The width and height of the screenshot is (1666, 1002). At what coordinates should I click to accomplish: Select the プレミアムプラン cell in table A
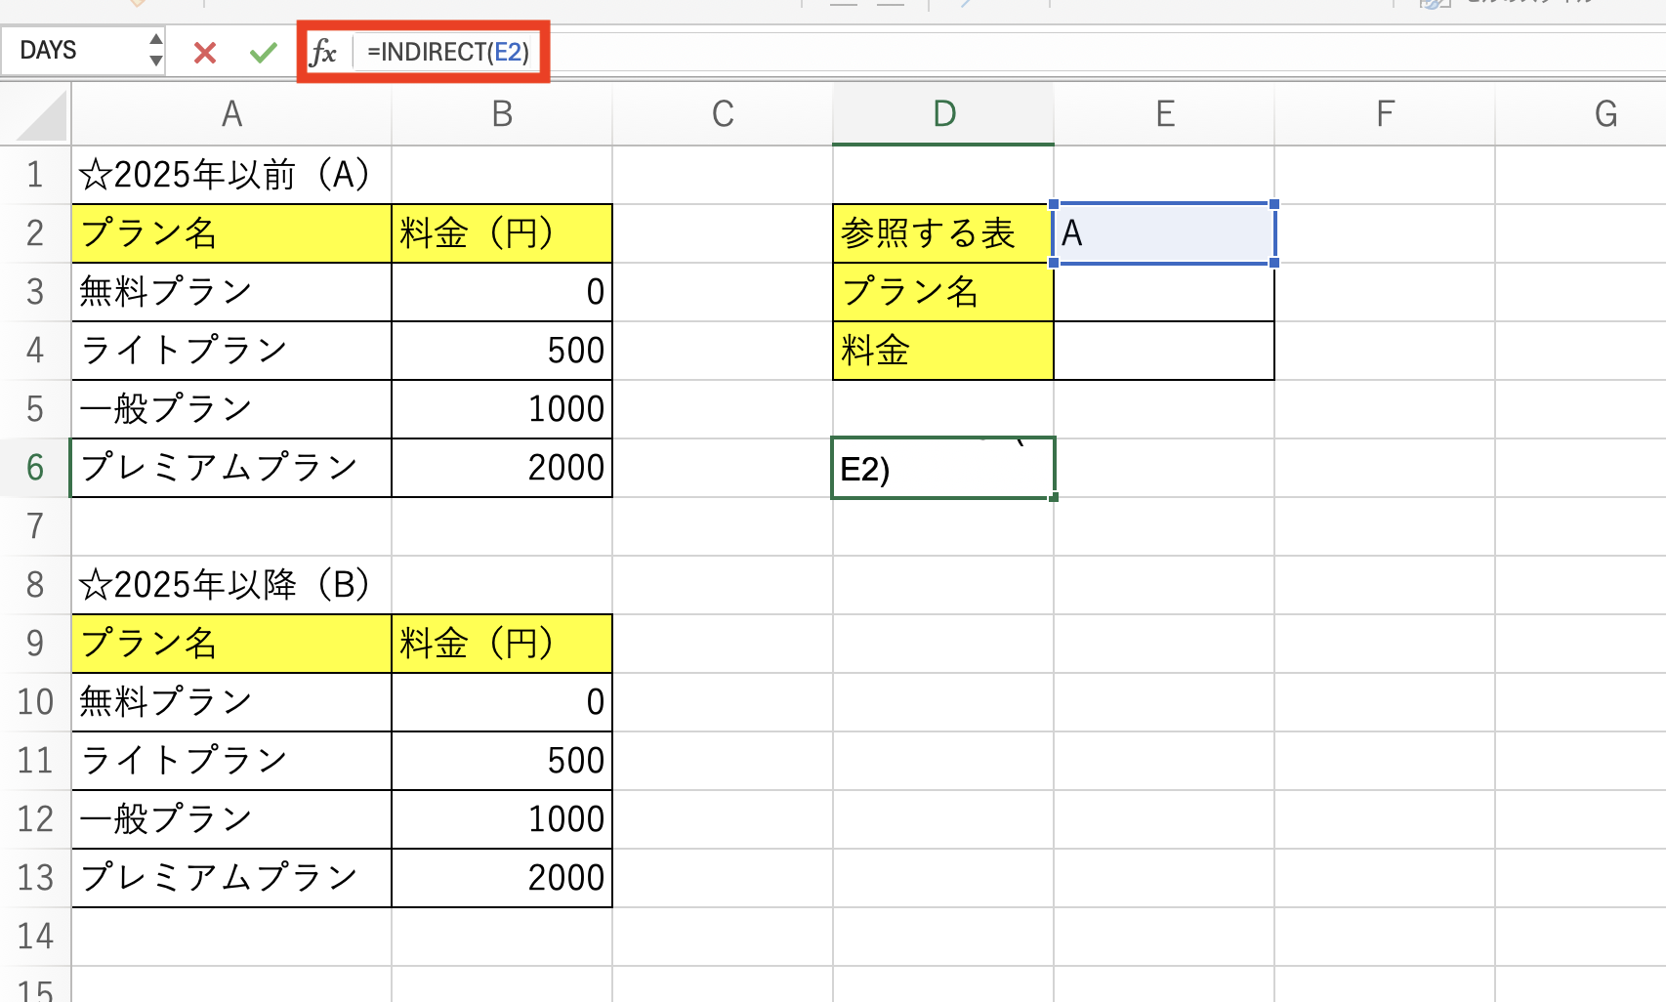click(230, 467)
